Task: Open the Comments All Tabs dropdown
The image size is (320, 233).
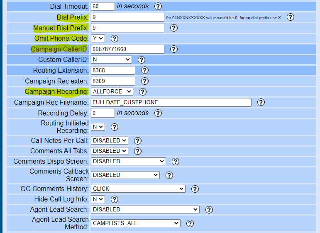Action: 110,151
